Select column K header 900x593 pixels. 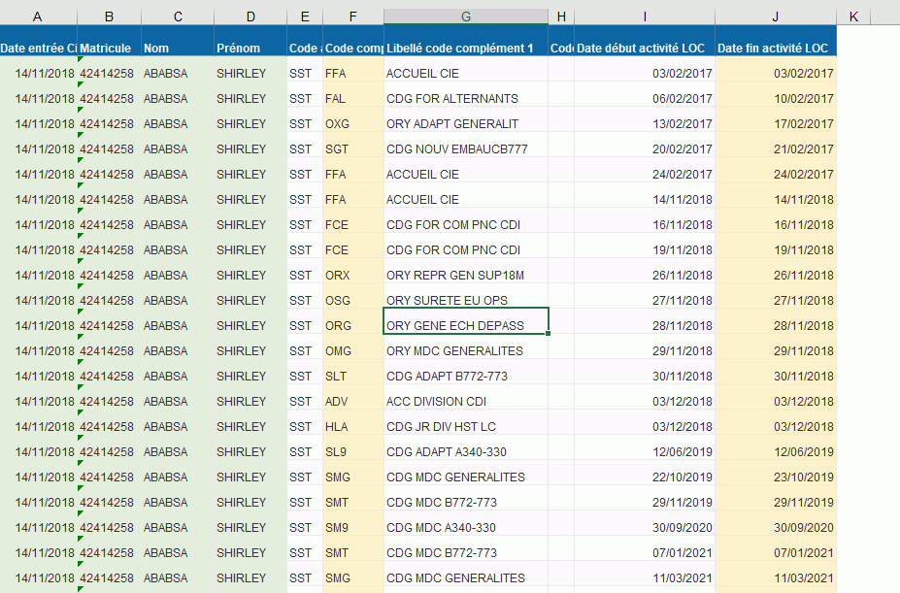852,16
